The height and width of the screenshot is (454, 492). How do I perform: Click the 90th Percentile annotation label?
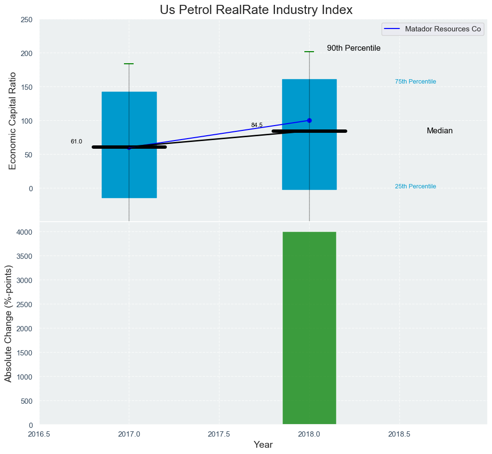[x=354, y=48]
